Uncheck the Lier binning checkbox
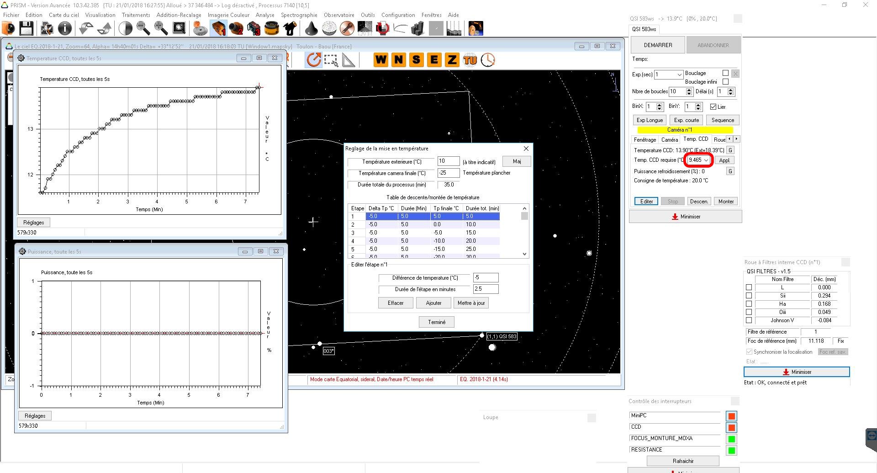Screen dimensions: 877x473 tap(713, 107)
